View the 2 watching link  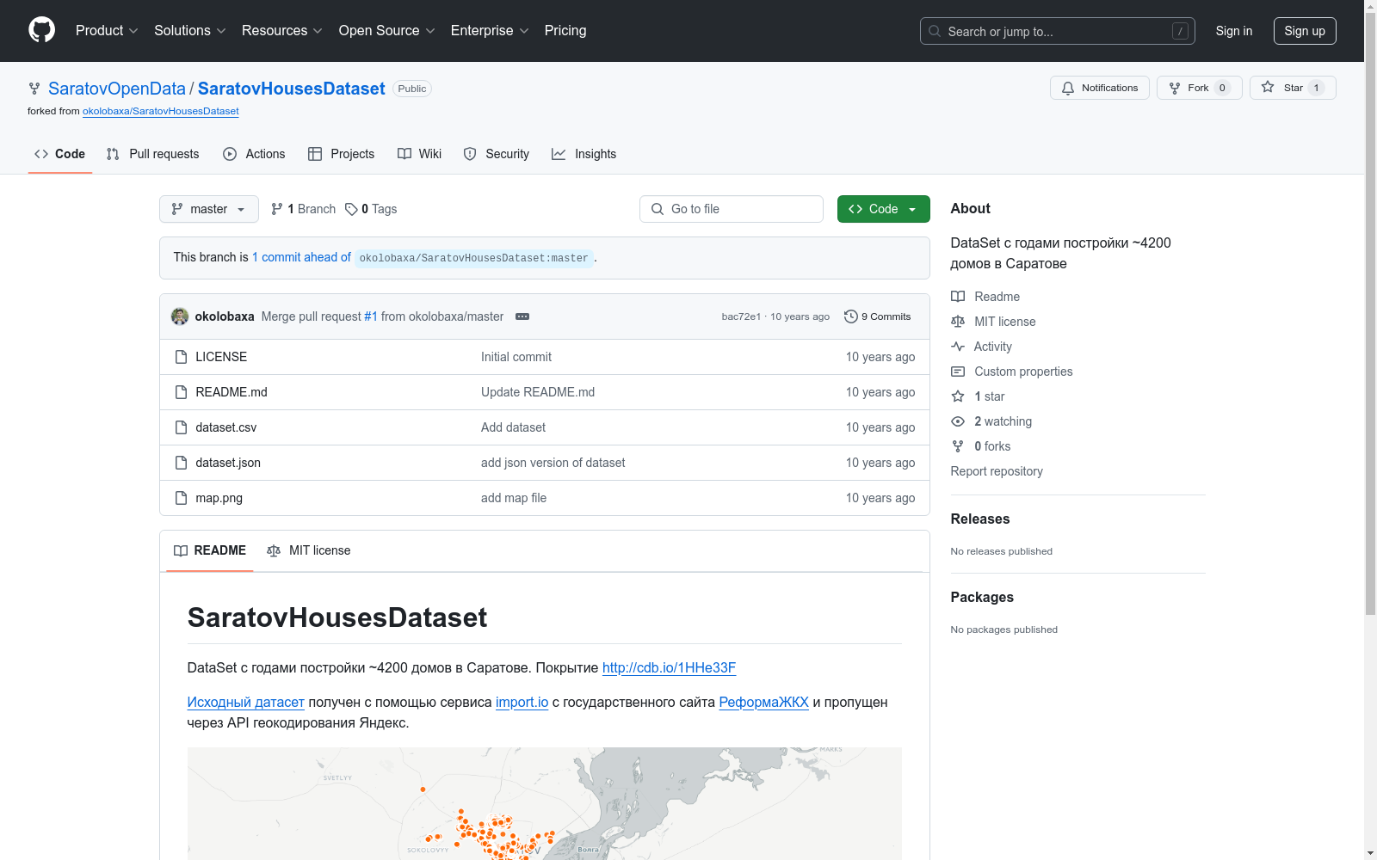pyautogui.click(x=991, y=421)
